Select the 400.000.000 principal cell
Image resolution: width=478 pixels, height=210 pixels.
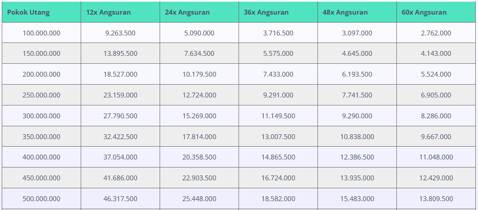tap(41, 157)
